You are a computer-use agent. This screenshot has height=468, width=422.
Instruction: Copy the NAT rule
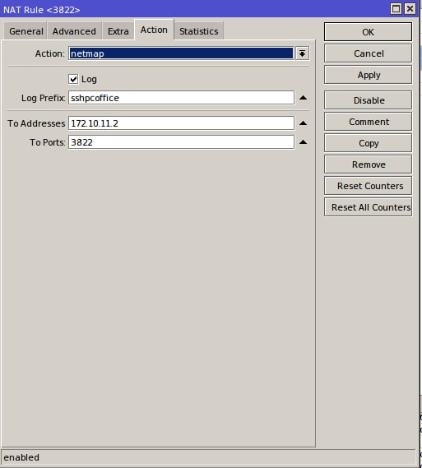coord(368,143)
